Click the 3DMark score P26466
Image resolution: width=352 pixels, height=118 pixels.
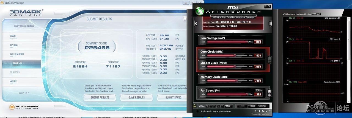(x=97, y=48)
